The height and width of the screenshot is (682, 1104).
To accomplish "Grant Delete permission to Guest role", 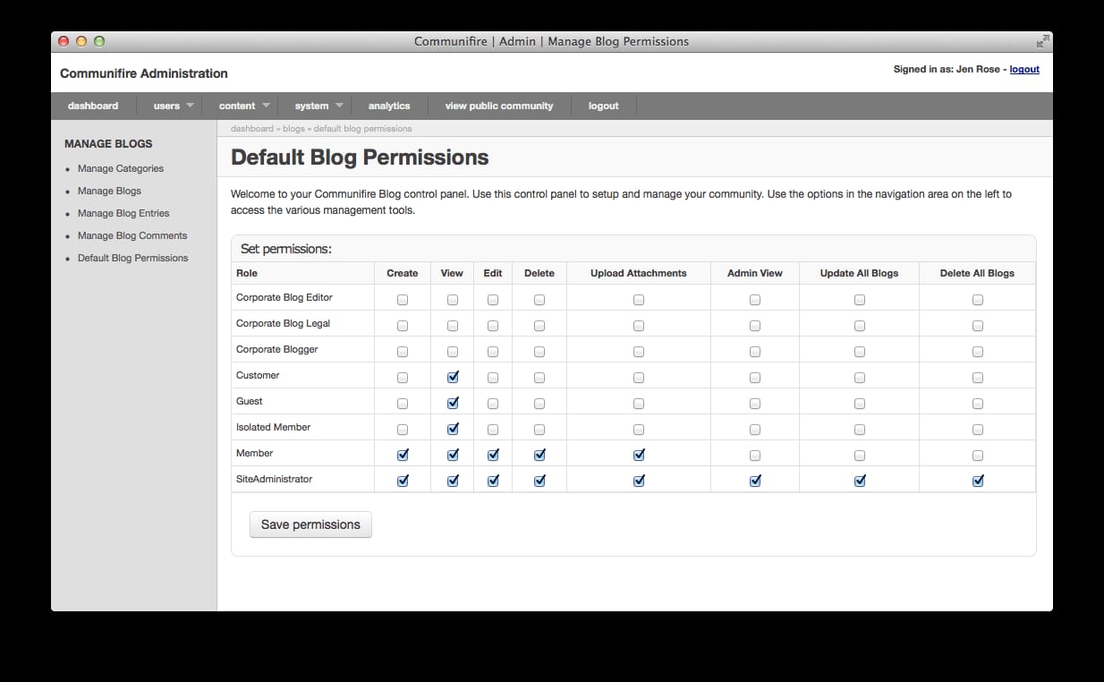I will (x=539, y=403).
